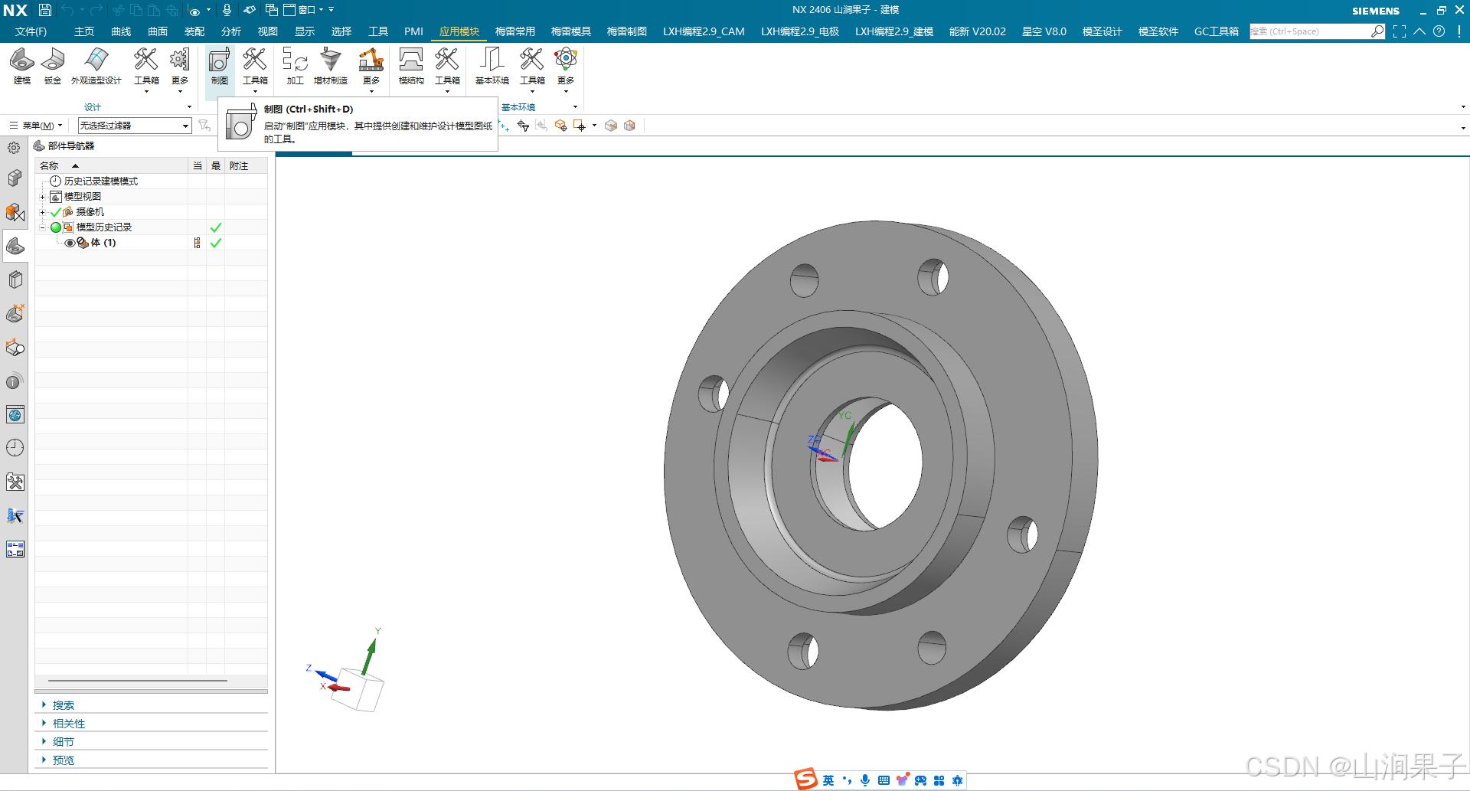Click the shaded cube display icon
The image size is (1470, 791).
pos(611,126)
